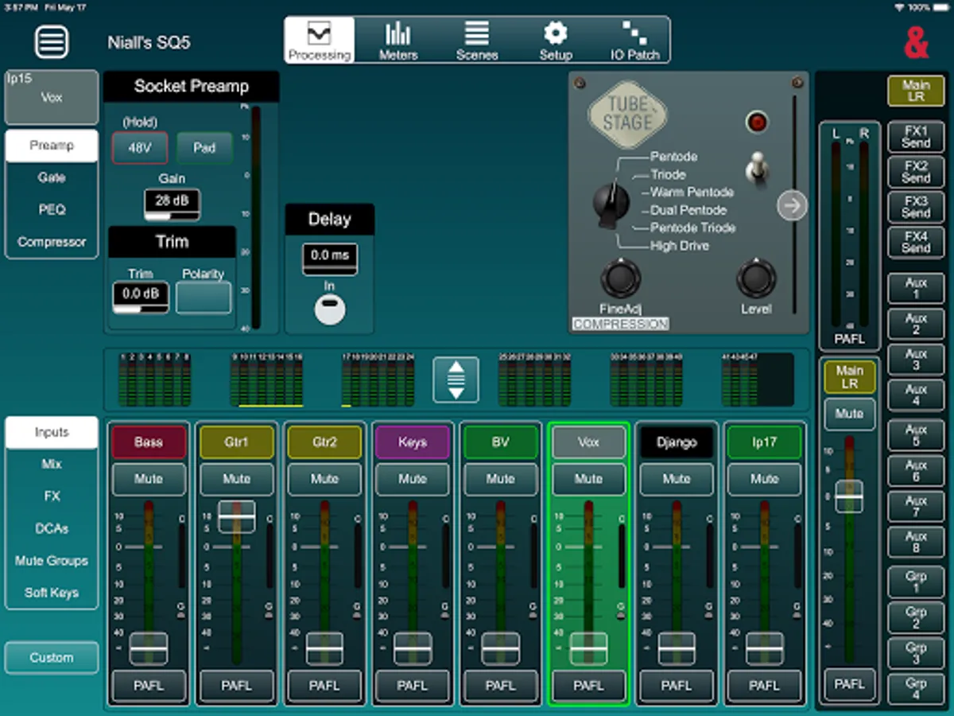This screenshot has width=954, height=716.
Task: Click the red ampersand logo
Action: [x=916, y=42]
